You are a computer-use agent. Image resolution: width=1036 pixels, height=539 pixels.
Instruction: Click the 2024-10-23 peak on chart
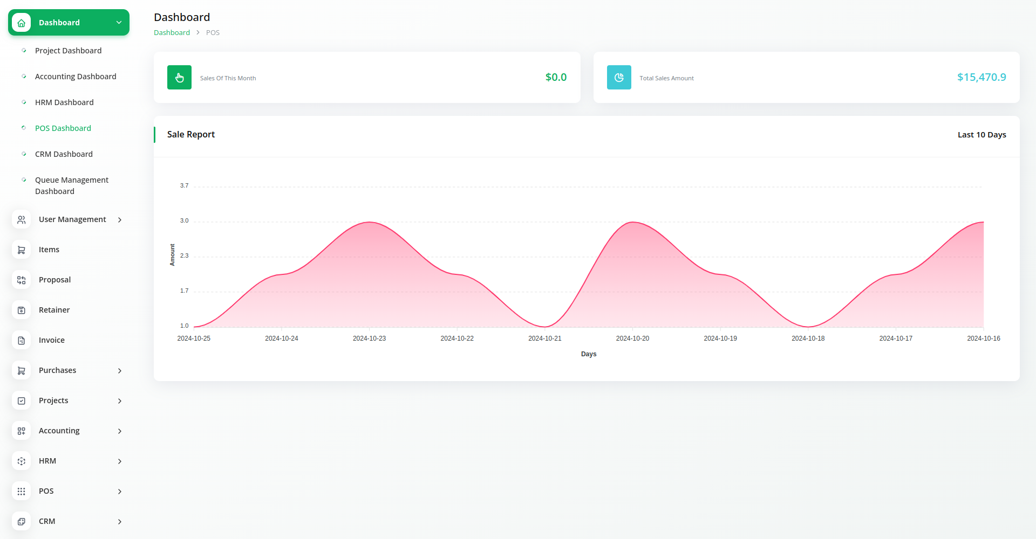(370, 222)
